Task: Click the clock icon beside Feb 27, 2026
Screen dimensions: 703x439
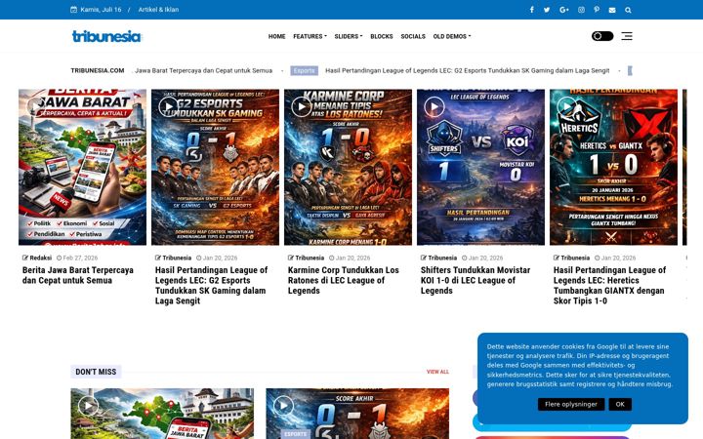Action: click(59, 258)
